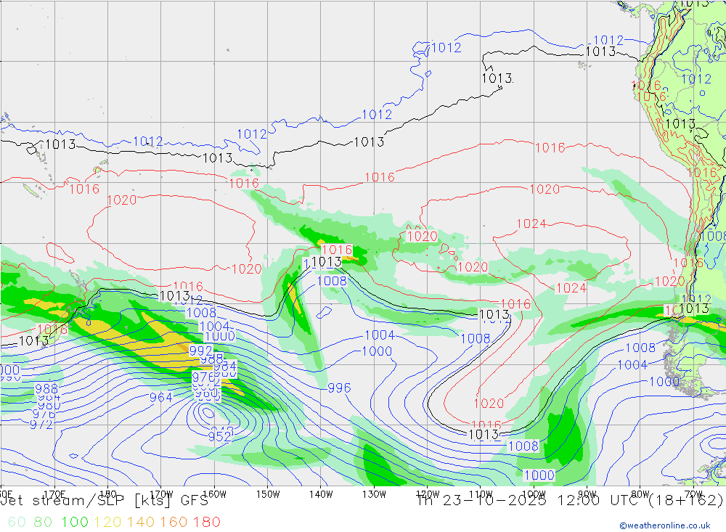
Task: Click the 996 isobar label
Action: point(339,388)
